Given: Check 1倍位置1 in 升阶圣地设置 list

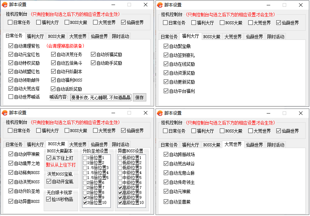Looking at the screenshot, I should pyautogui.click(x=85, y=158).
